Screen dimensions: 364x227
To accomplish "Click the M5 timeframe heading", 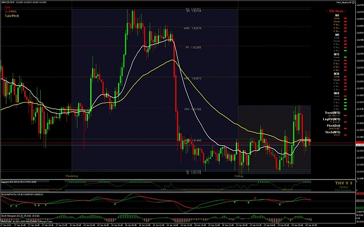I will coord(337,35).
